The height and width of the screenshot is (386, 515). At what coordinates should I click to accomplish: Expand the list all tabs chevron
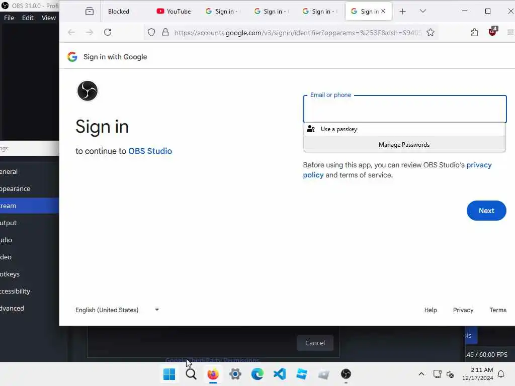422,12
